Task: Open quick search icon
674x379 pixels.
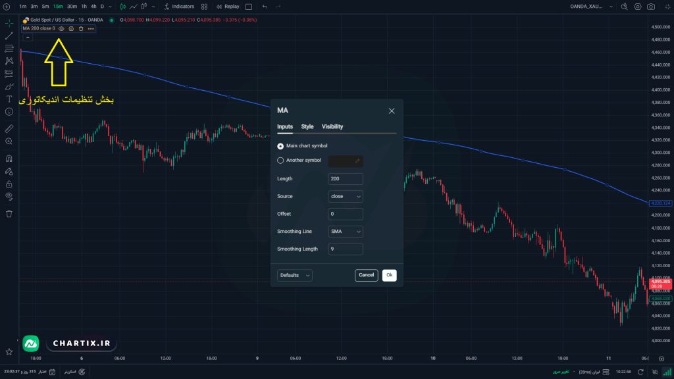Action: pos(624,7)
